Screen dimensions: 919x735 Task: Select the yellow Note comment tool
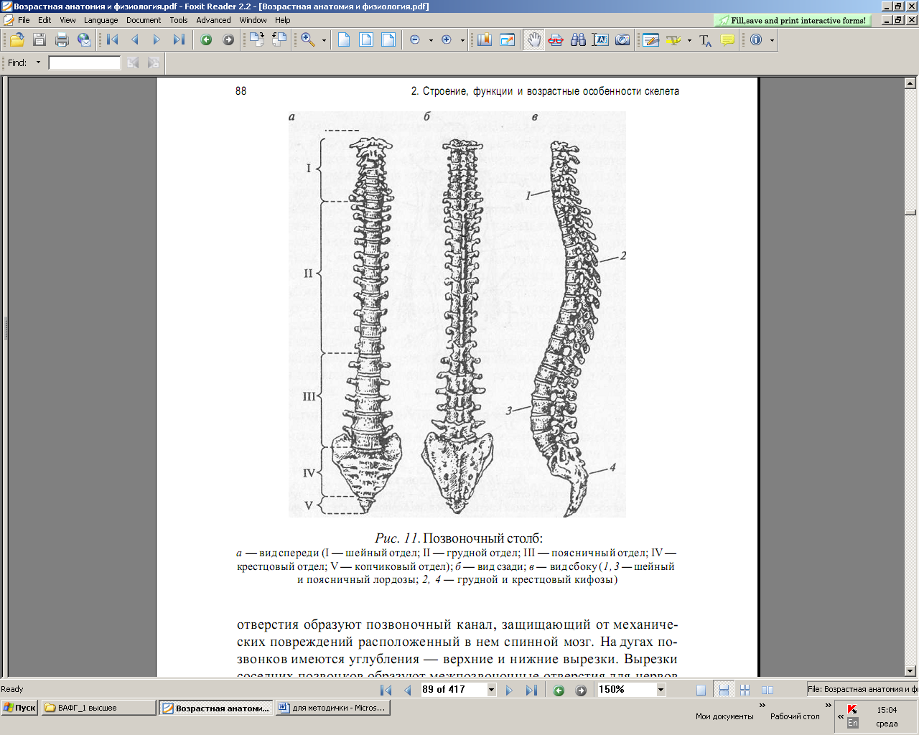pos(727,40)
